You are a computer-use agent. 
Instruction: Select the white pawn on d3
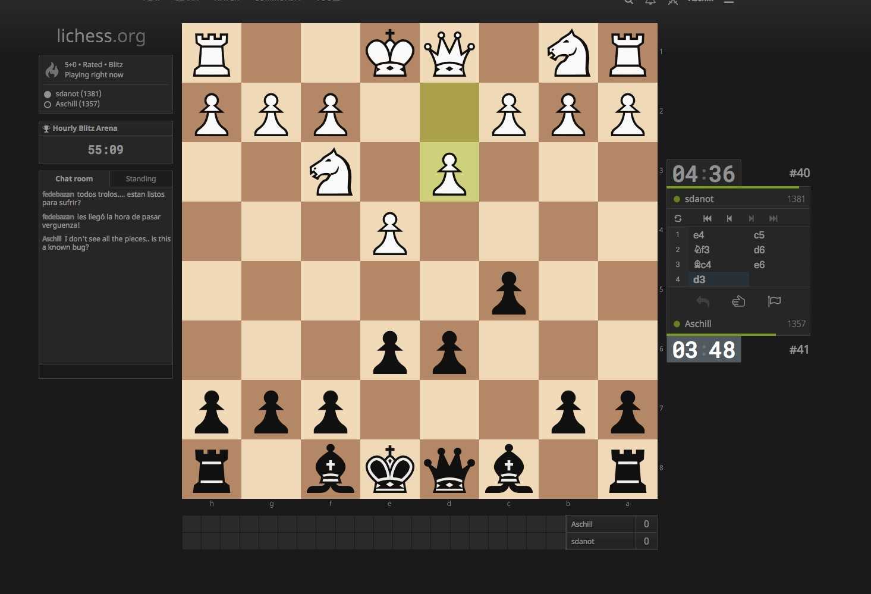[x=449, y=172]
